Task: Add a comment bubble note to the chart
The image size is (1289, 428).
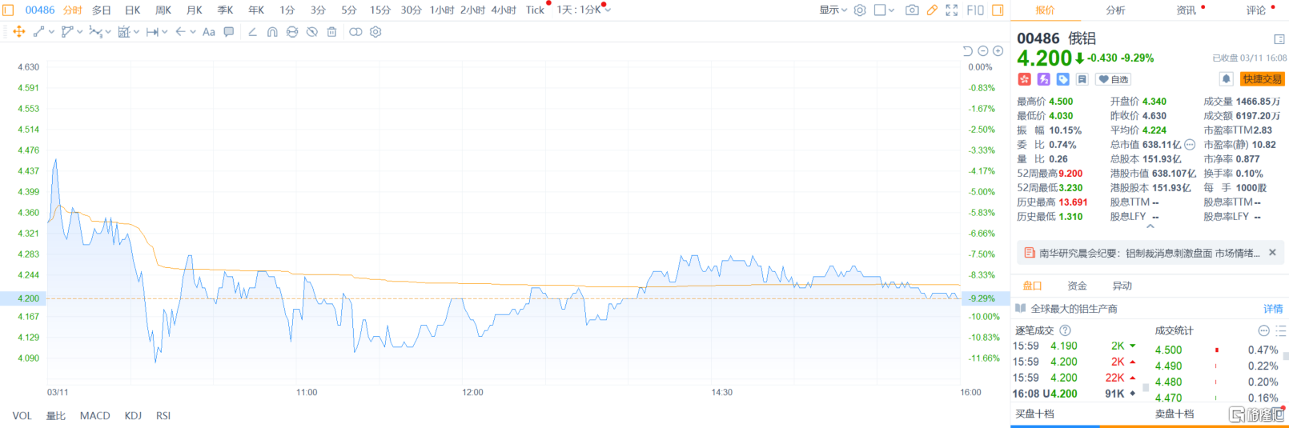Action: pos(229,32)
